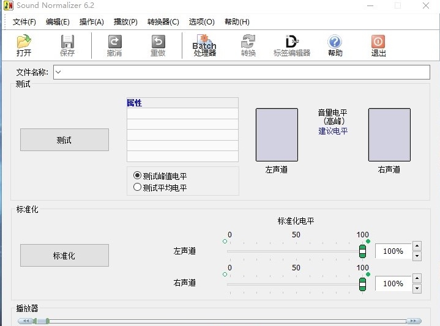Click the Sound Normalizer title bar icon

(9, 6)
